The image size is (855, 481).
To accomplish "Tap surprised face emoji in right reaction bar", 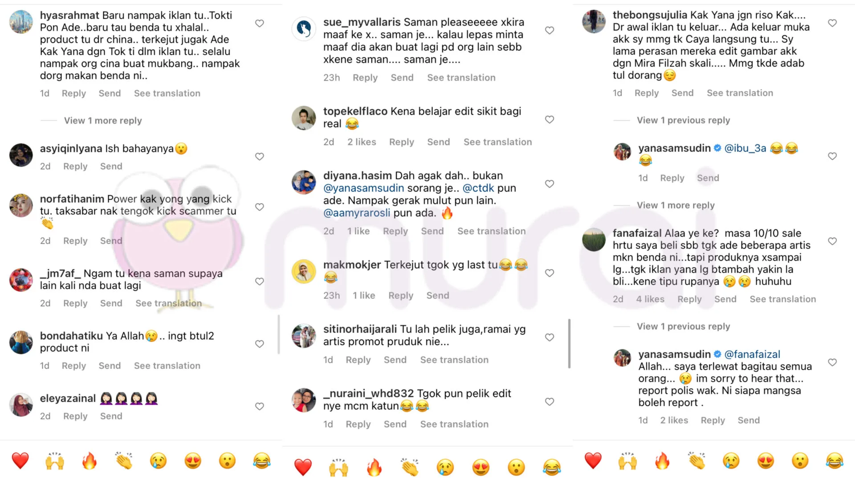I will pos(800,461).
